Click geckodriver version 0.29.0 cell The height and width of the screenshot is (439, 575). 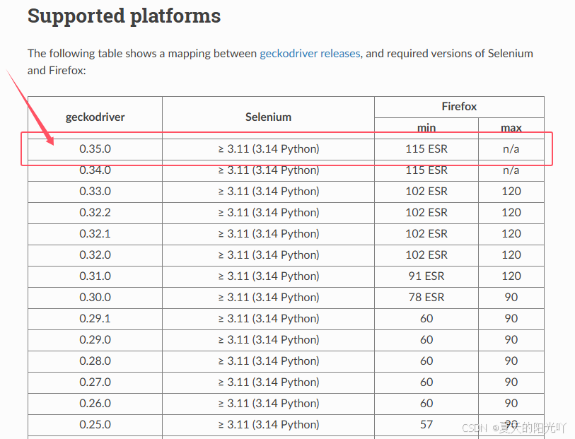[x=95, y=340]
